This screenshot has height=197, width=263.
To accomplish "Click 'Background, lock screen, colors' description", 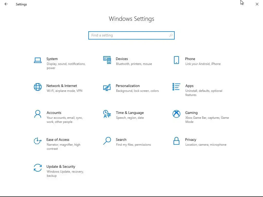I will (x=137, y=91).
